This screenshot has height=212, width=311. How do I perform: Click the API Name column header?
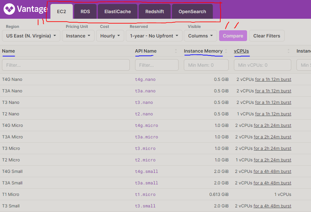click(x=146, y=51)
